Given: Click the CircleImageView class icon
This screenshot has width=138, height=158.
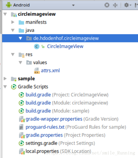Looking at the screenshot, I should point(37,46).
